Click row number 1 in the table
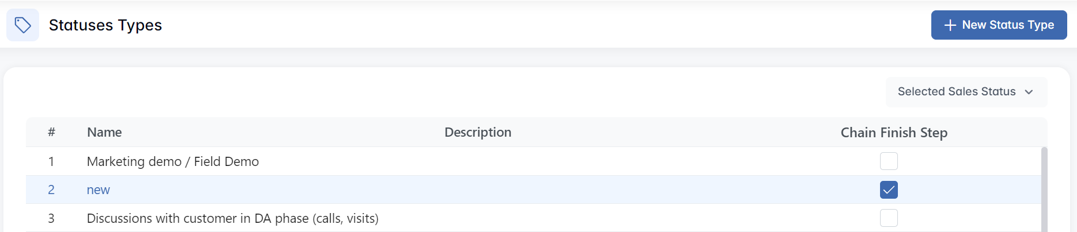Screen dimensions: 1077x232 (x=51, y=162)
